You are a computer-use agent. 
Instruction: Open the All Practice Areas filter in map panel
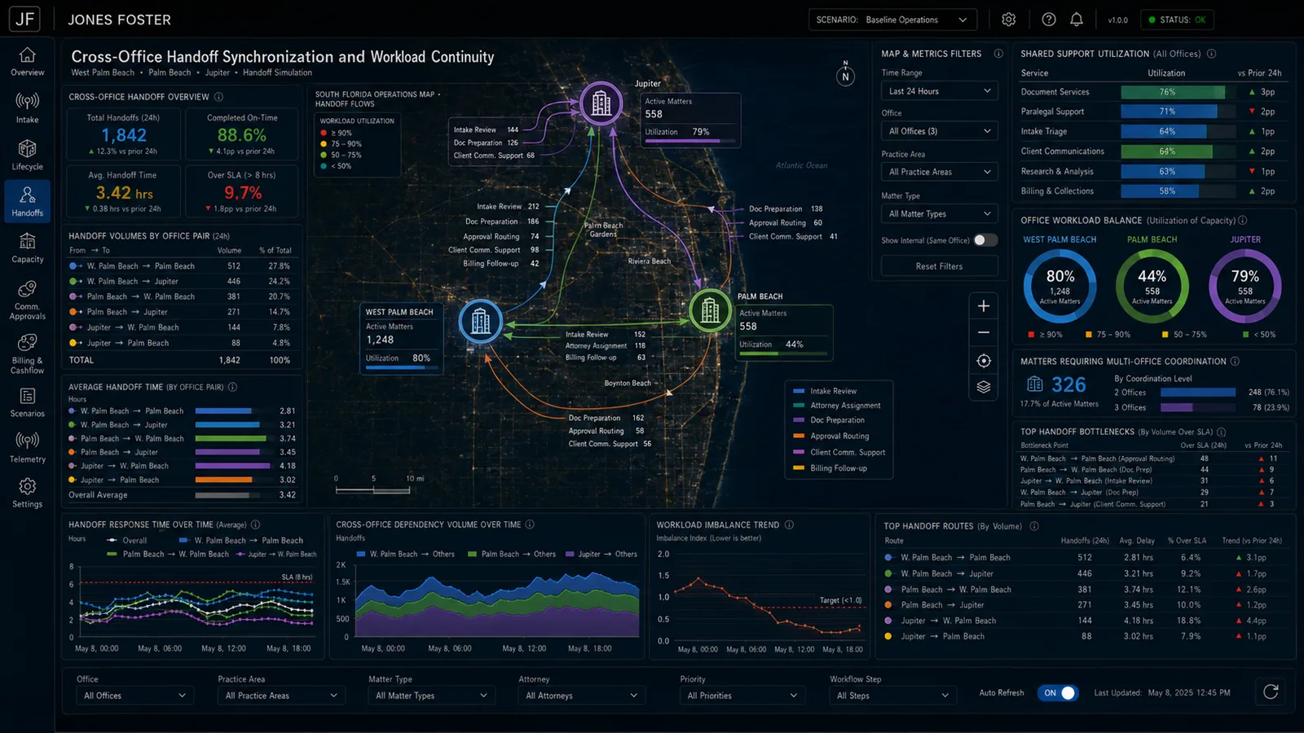click(939, 172)
